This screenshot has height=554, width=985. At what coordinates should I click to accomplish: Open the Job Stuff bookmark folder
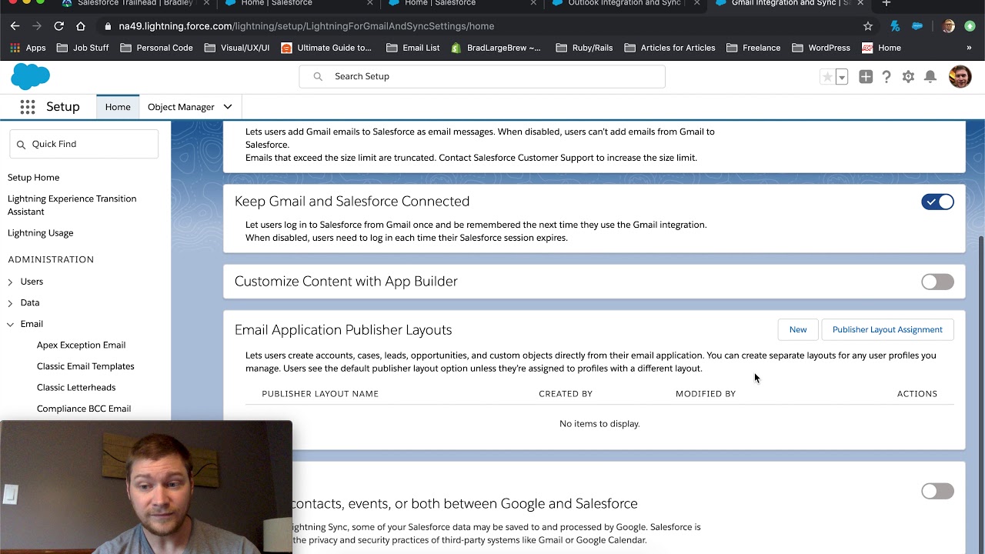pos(82,48)
